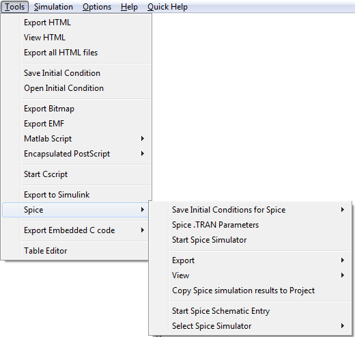
Task: Choose Export HTML from Tools menu
Action: (x=76, y=23)
